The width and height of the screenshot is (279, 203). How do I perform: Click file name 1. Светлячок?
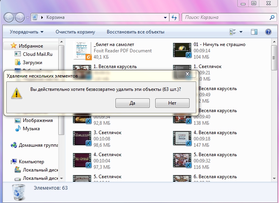(x=207, y=66)
